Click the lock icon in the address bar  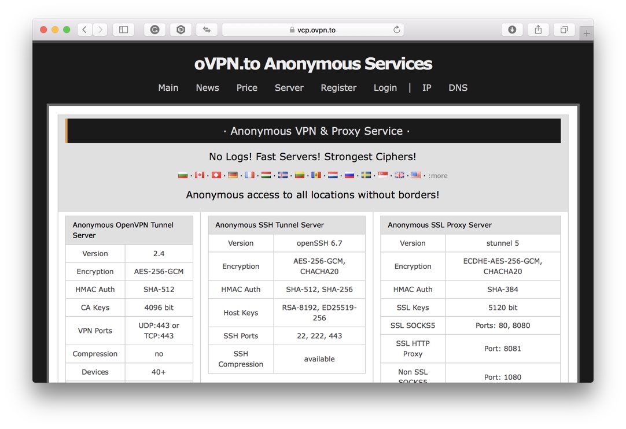point(292,30)
